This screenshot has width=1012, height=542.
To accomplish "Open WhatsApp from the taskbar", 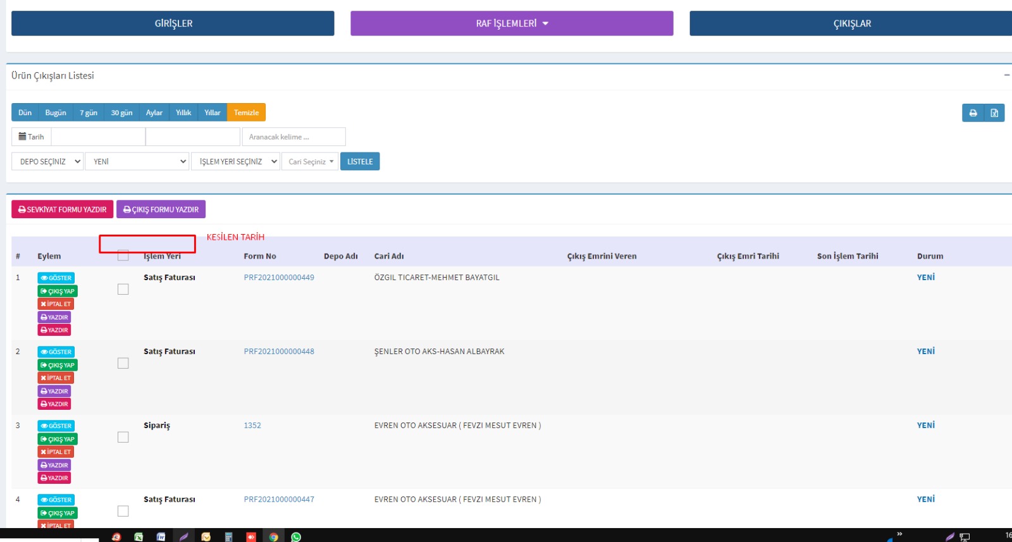I will click(296, 537).
